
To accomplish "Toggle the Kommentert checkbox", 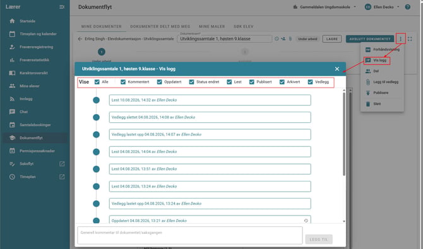I will [123, 82].
